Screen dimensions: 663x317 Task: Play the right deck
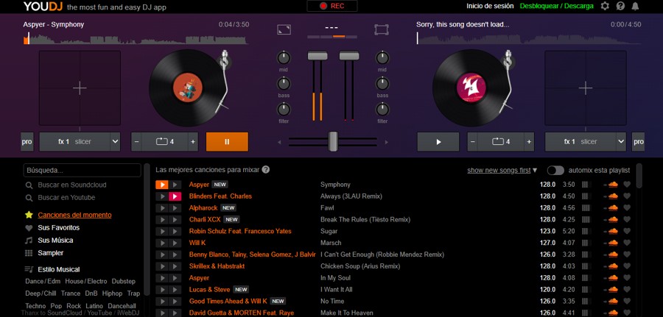(438, 142)
